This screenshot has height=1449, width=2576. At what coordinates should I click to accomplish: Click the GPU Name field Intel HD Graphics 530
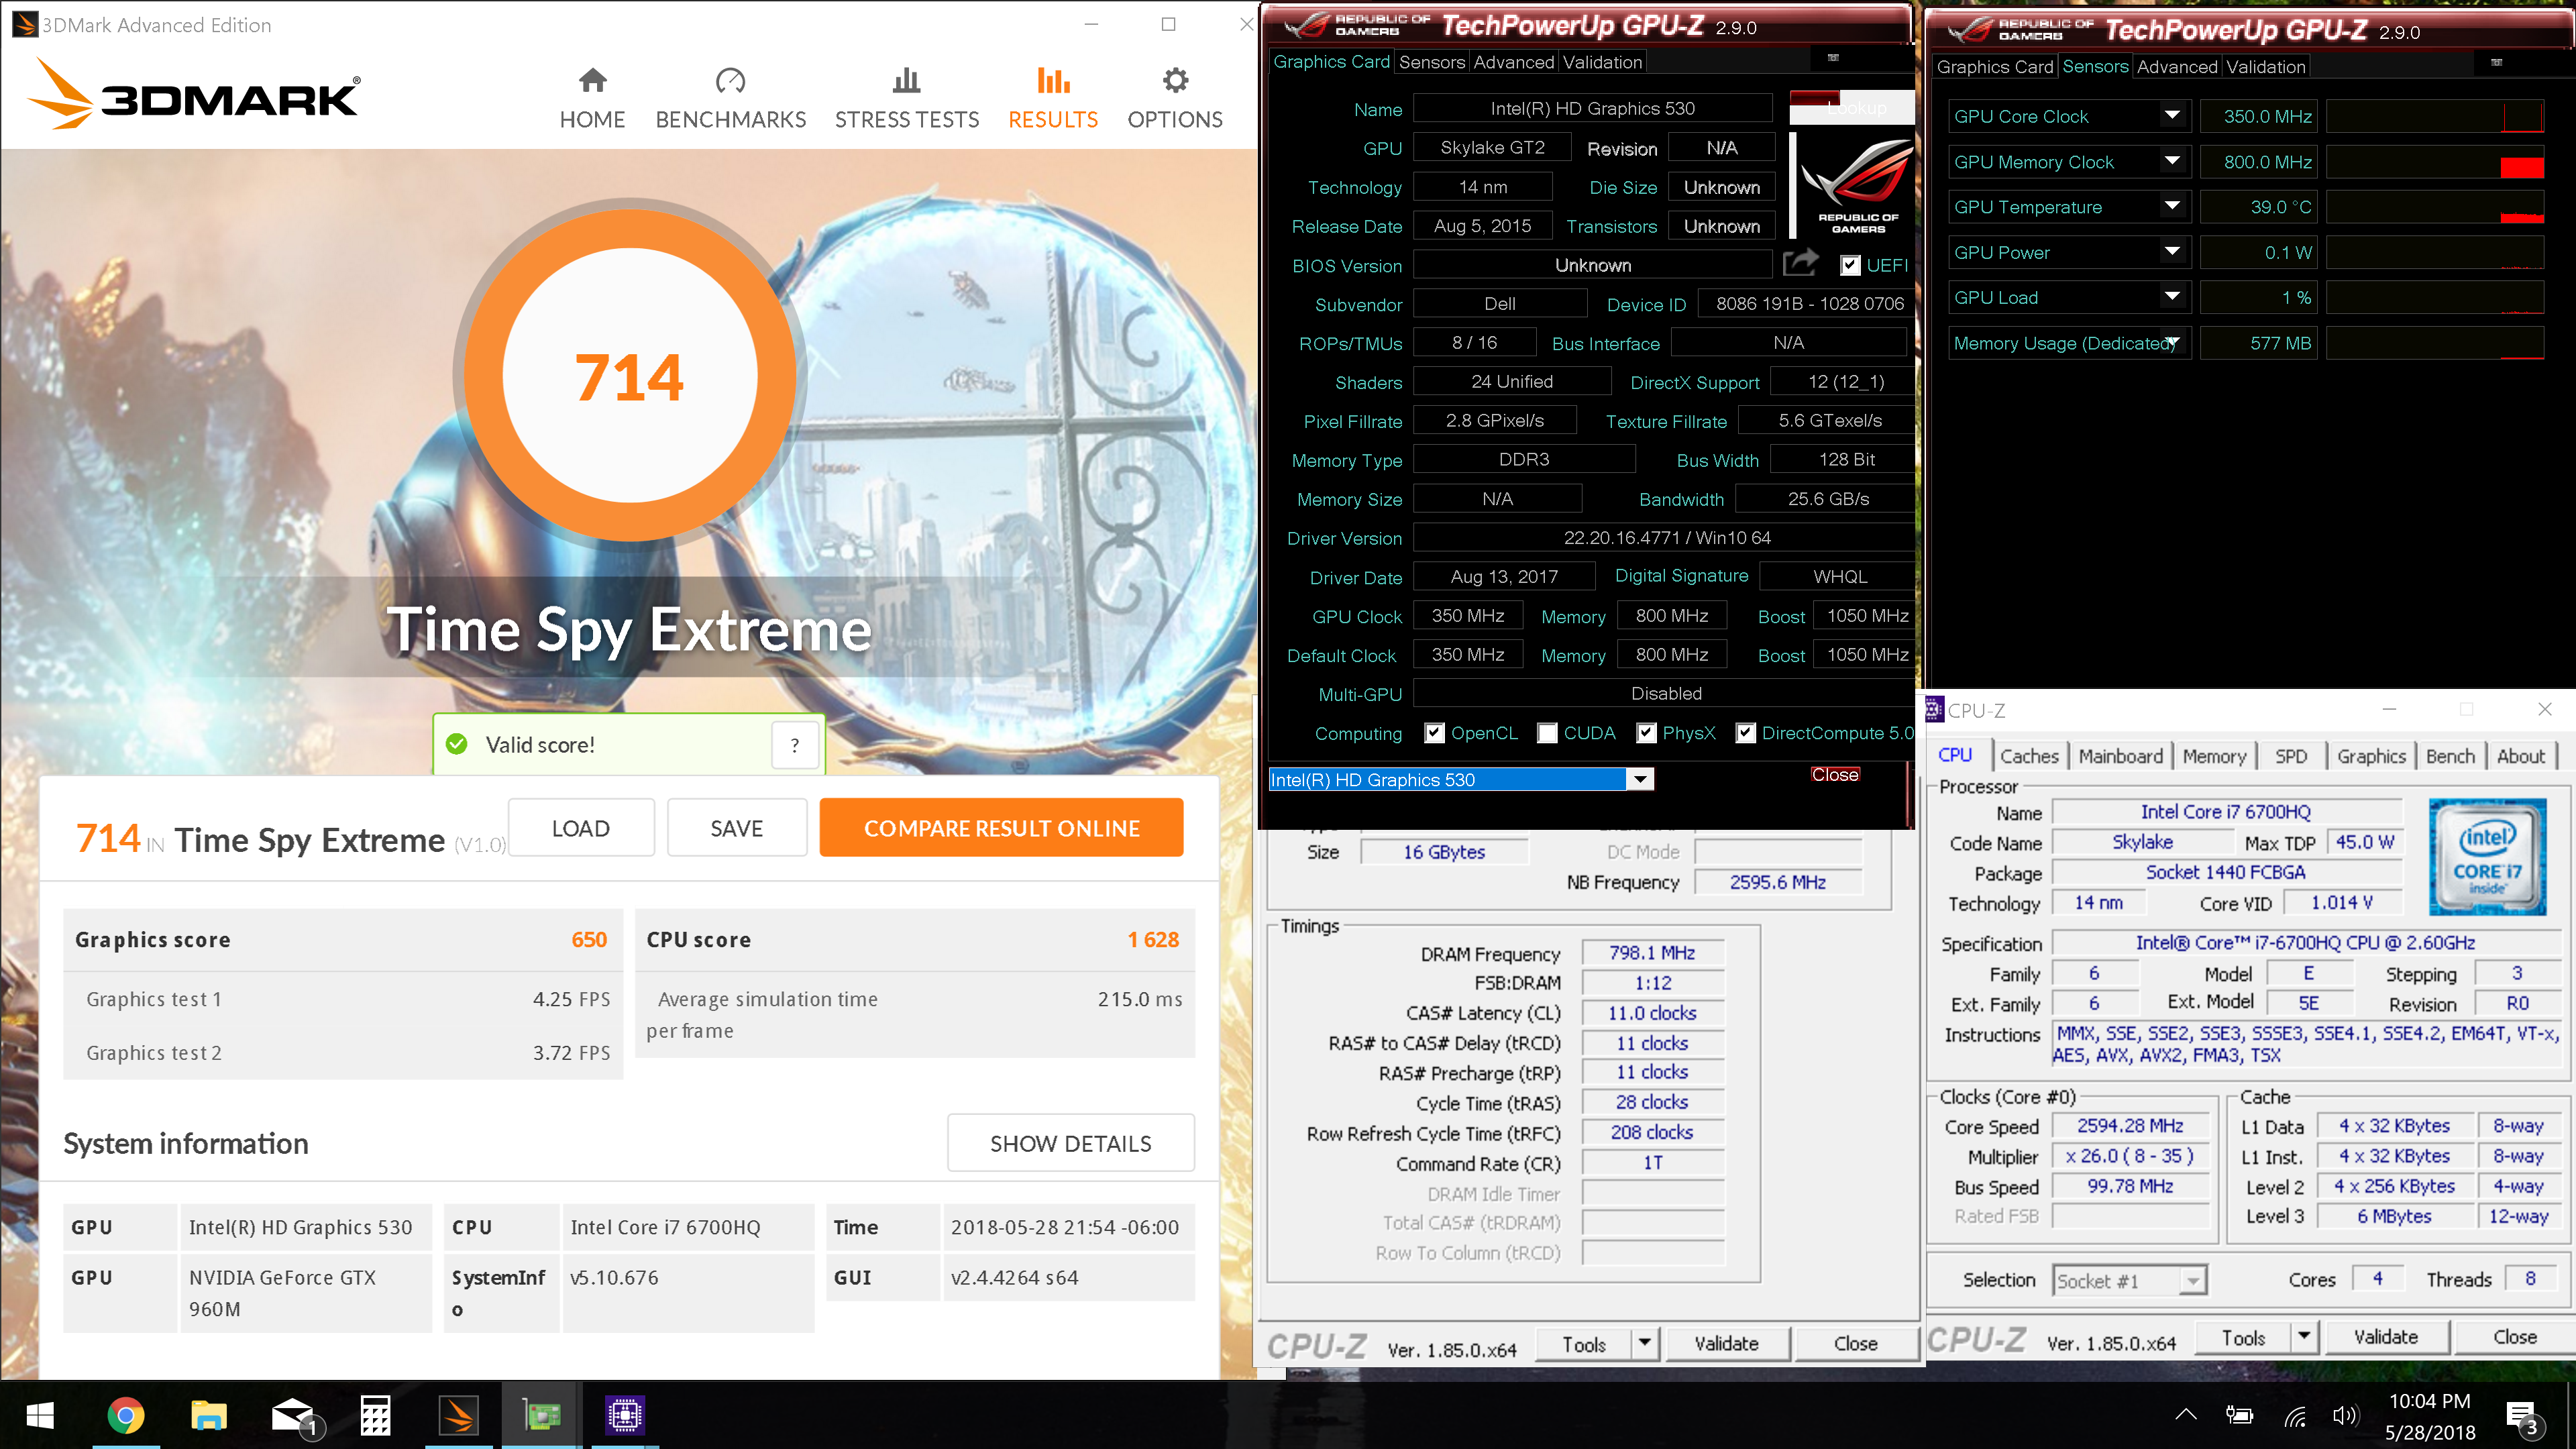[x=1592, y=108]
